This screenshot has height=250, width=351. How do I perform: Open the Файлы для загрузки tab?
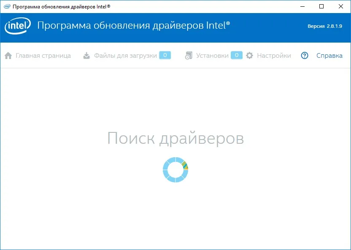click(125, 56)
